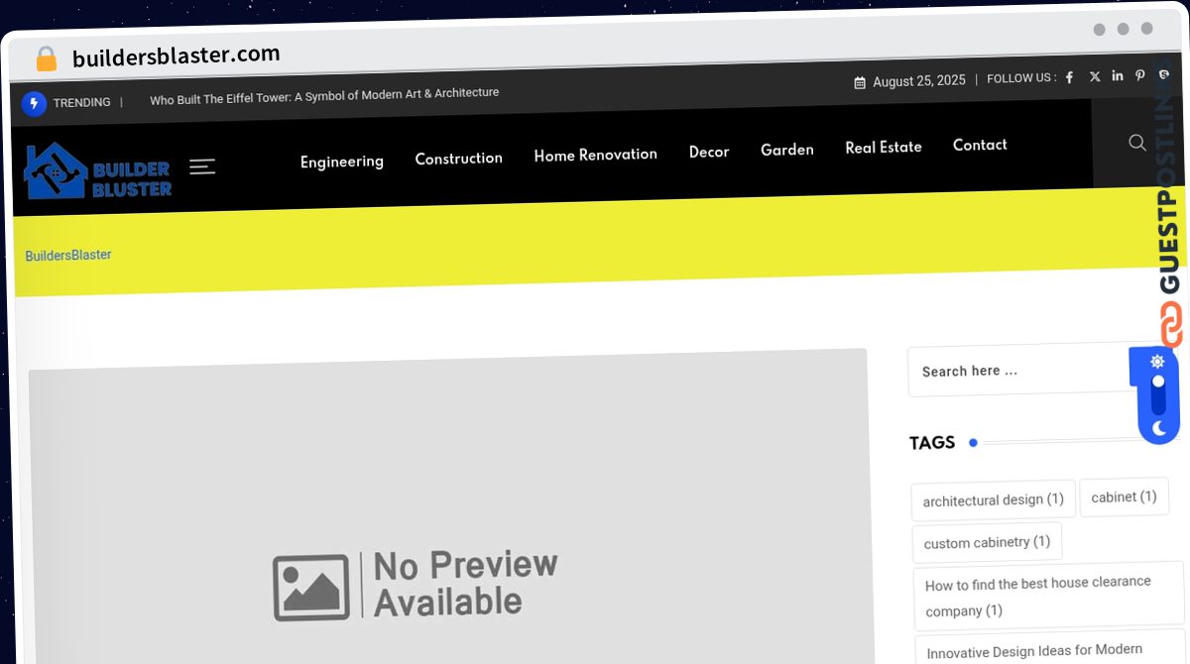
Task: Select the dark mode moon icon
Action: click(x=1159, y=428)
